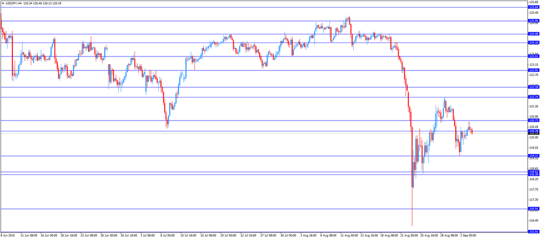Click the 119.55 price scale value

pos(534,148)
